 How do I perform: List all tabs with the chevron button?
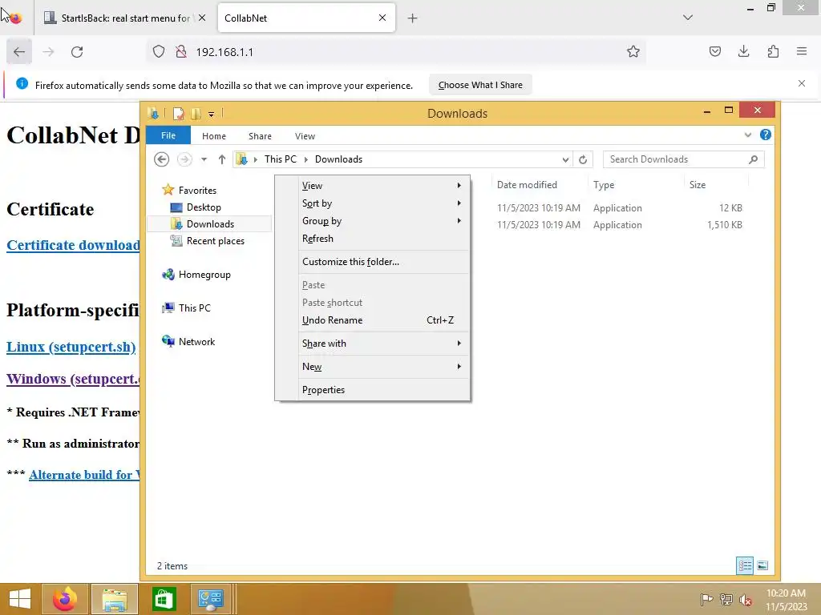point(688,18)
